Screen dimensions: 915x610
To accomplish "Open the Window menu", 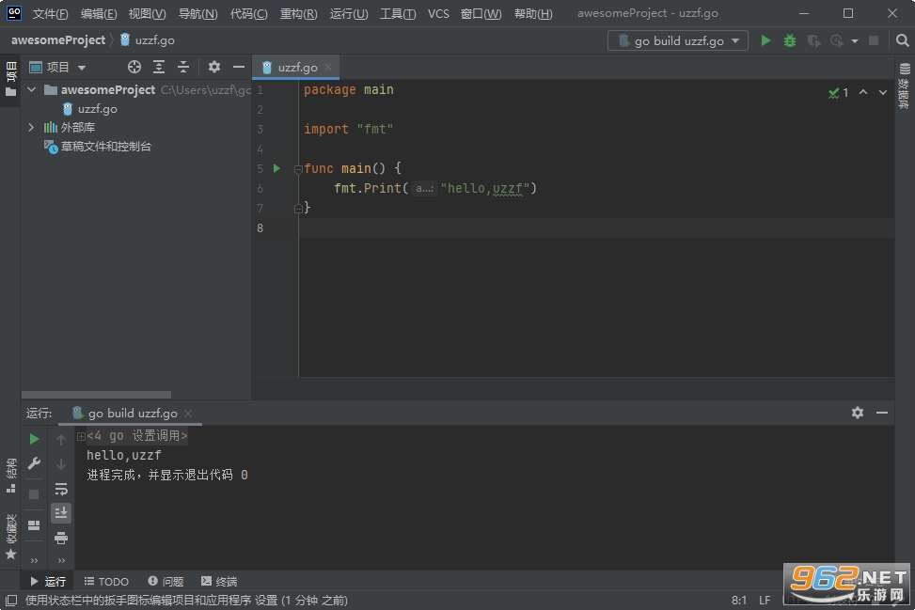I will (x=481, y=13).
